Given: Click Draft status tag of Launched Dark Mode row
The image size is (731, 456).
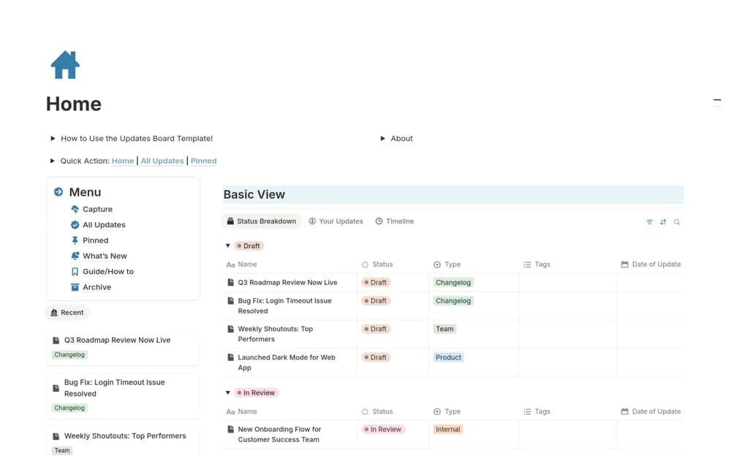Looking at the screenshot, I should [x=376, y=357].
